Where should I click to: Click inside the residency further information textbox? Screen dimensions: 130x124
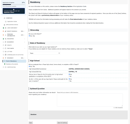tap(90, 100)
